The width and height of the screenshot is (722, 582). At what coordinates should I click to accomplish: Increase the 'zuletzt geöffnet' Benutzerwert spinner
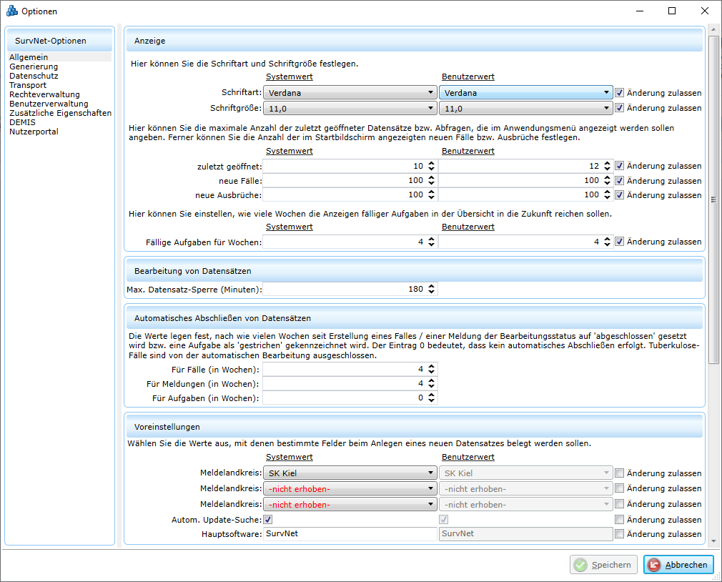(606, 163)
